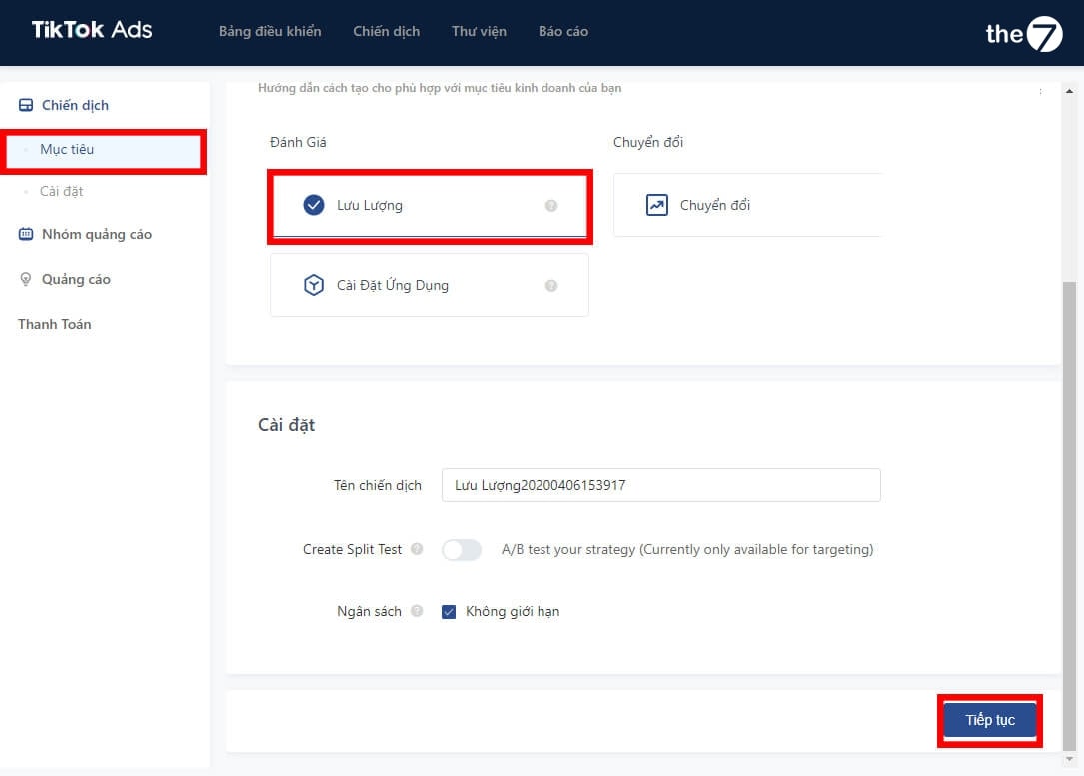Click the help icon beside Lưu Lượng
Screen dimensions: 1084x776
pyautogui.click(x=551, y=206)
